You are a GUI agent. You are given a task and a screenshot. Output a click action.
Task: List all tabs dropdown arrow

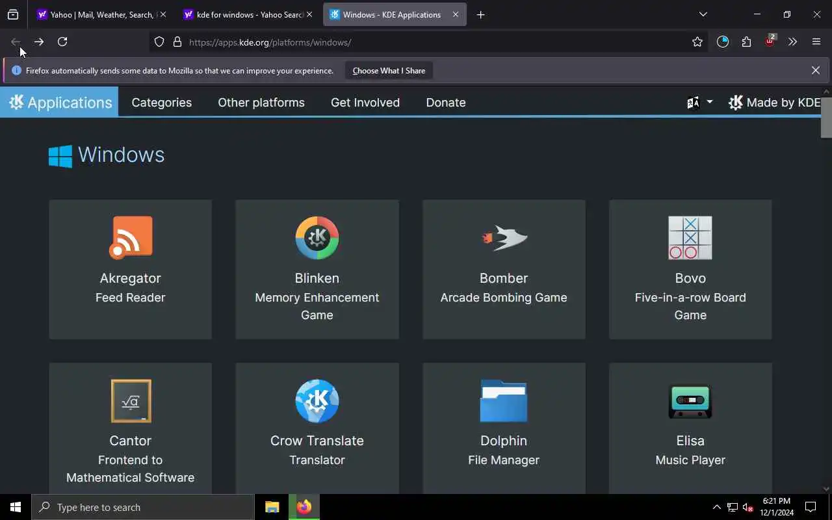(703, 14)
